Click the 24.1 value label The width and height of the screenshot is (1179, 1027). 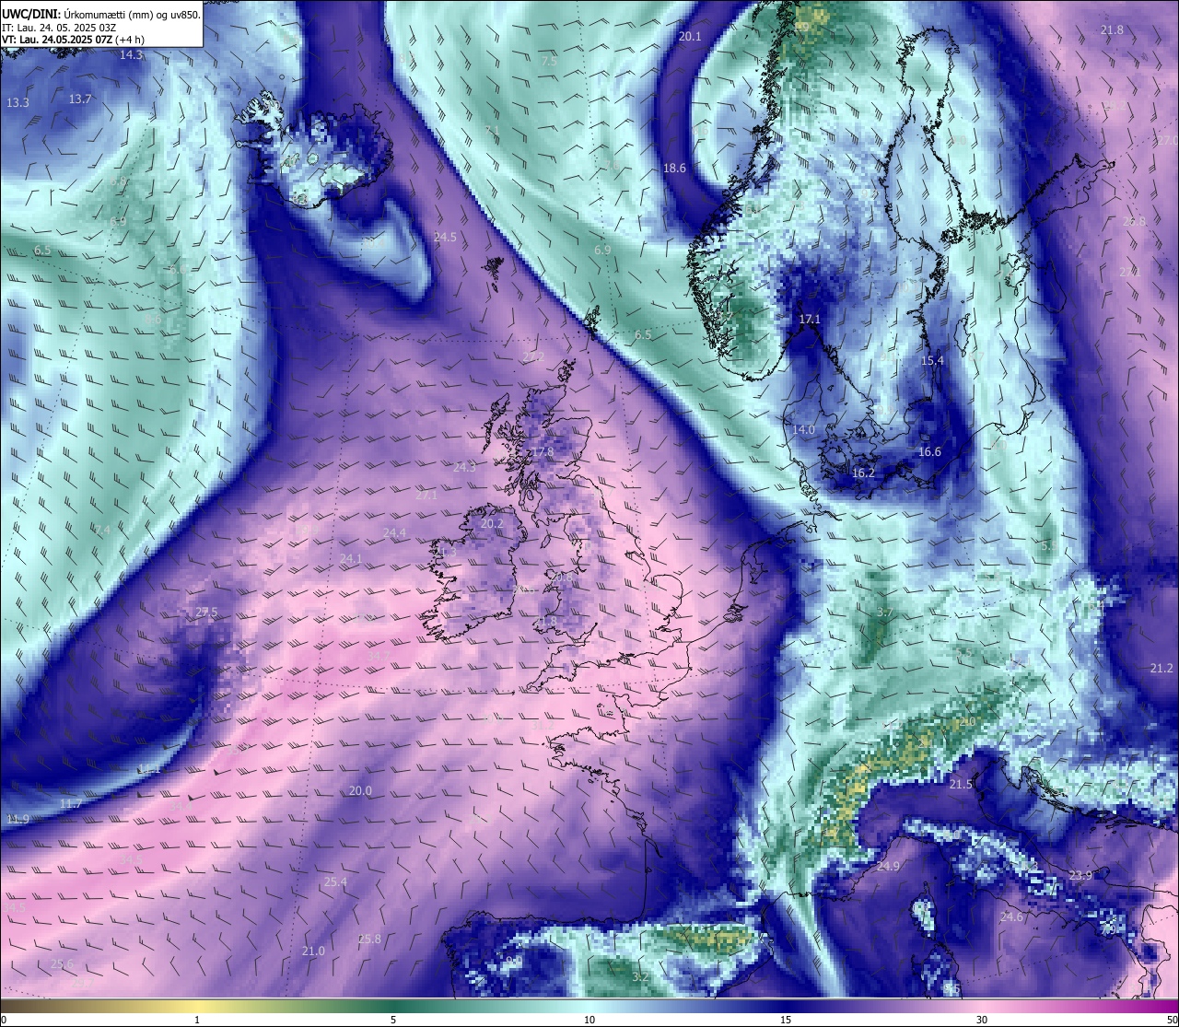(x=351, y=559)
